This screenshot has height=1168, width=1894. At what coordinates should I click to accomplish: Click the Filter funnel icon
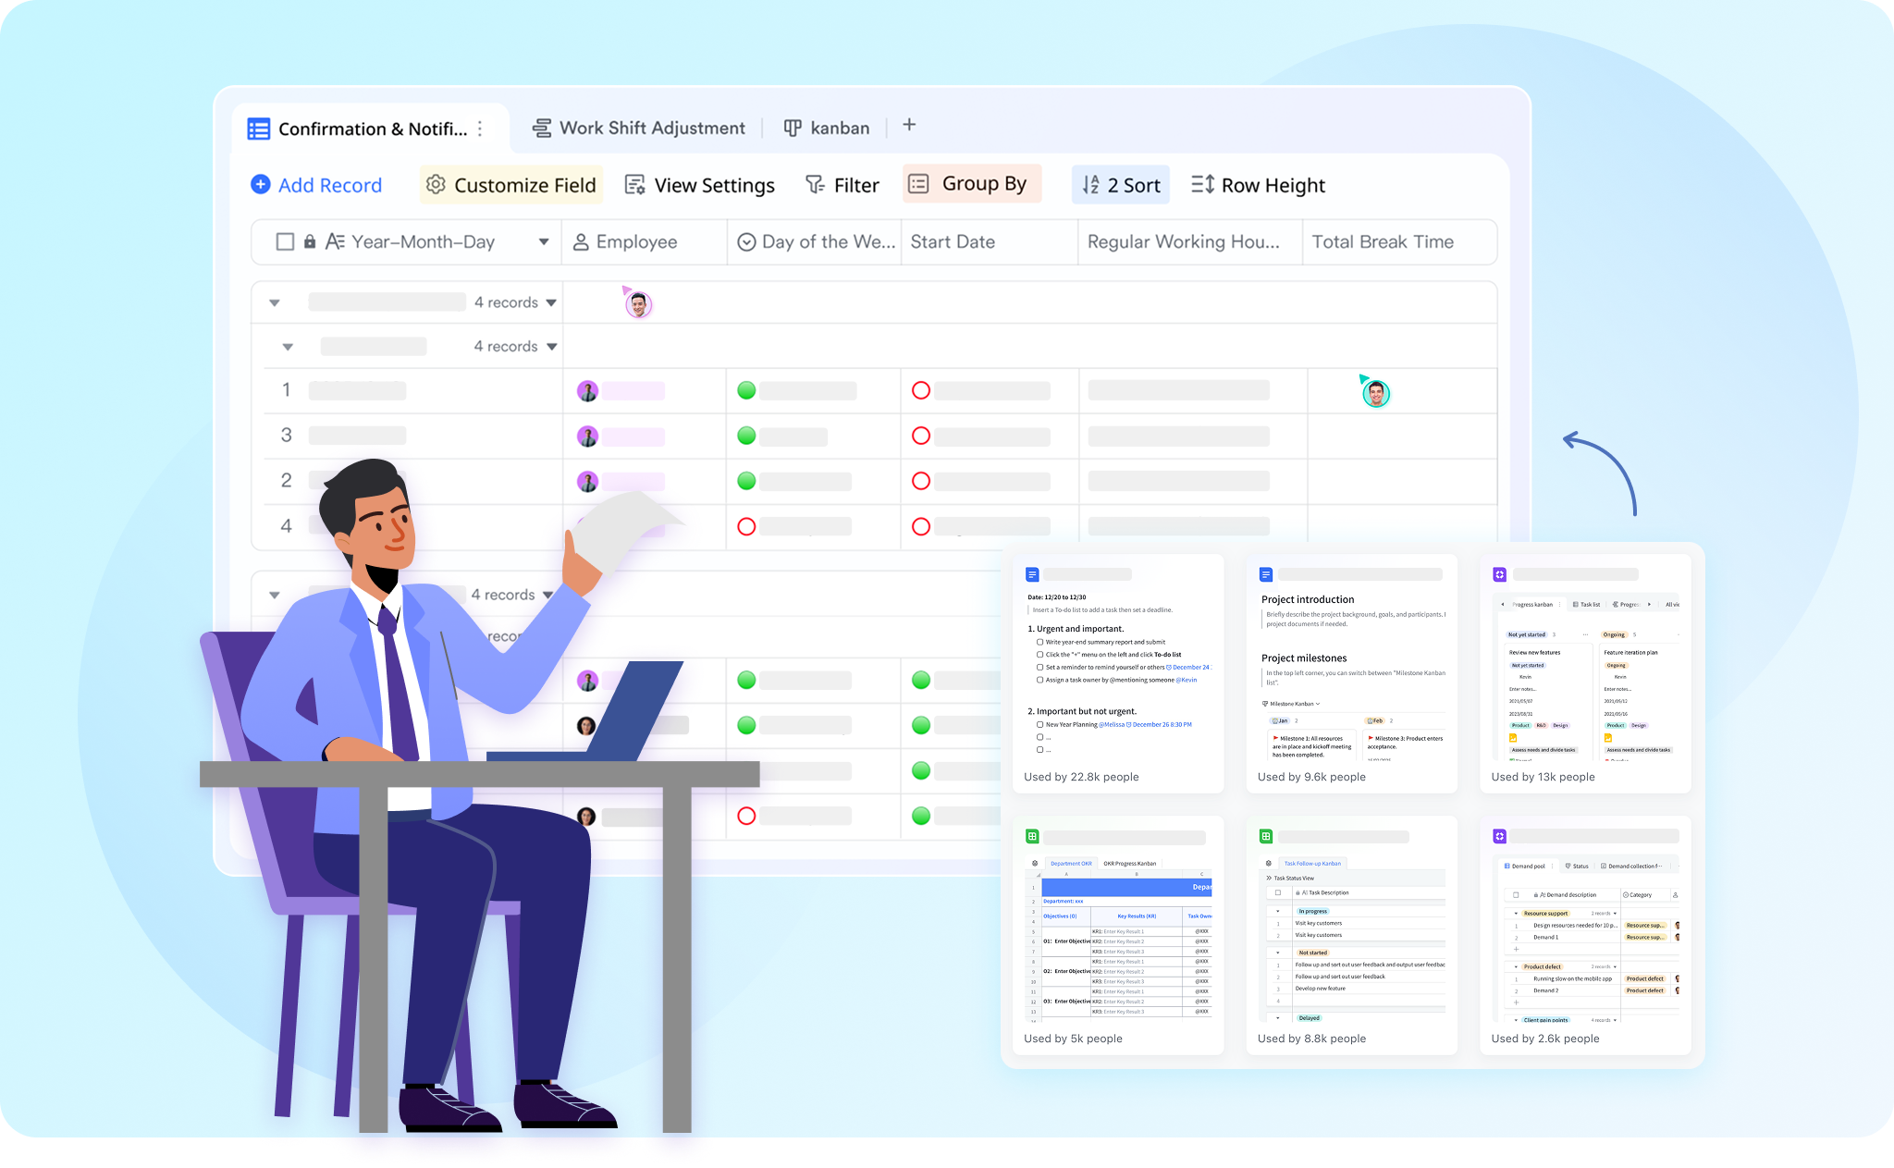point(815,185)
